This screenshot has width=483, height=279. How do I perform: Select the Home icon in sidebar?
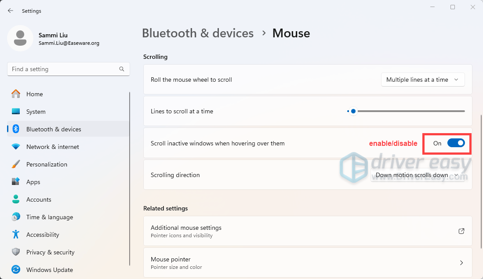point(15,94)
